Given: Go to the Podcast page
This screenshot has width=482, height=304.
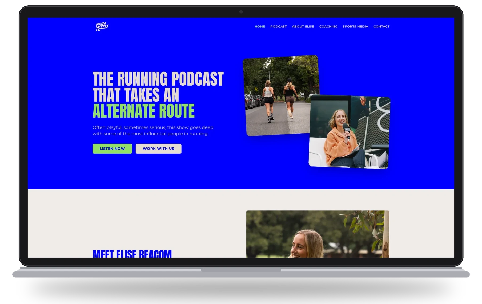Looking at the screenshot, I should (x=278, y=26).
